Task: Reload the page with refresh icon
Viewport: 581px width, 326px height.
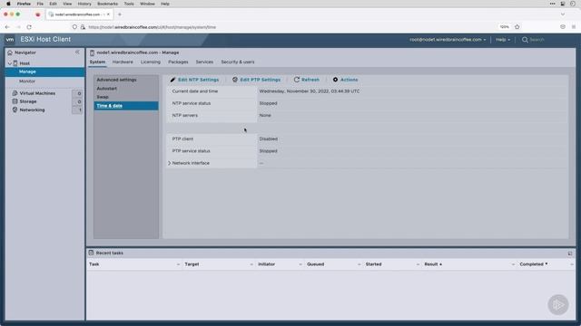Action: tap(29, 27)
